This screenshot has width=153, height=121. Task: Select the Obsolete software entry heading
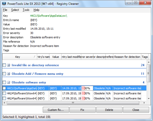click(29, 82)
